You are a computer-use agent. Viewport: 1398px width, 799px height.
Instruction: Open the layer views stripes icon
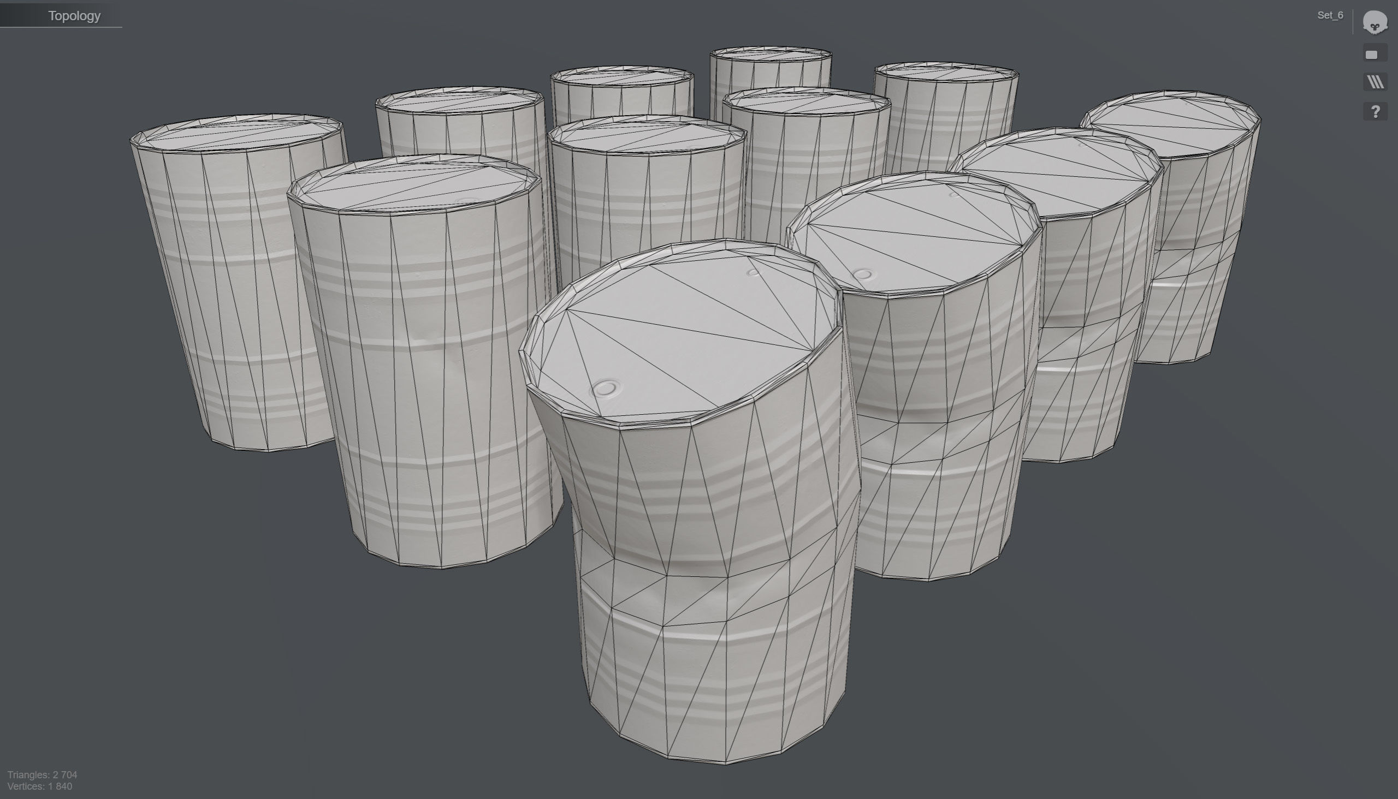[x=1375, y=82]
